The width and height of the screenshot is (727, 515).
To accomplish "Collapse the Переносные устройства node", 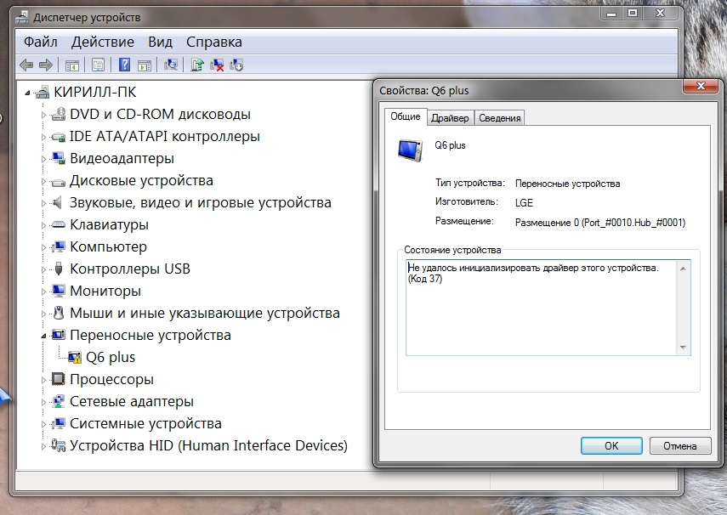I will tap(43, 336).
